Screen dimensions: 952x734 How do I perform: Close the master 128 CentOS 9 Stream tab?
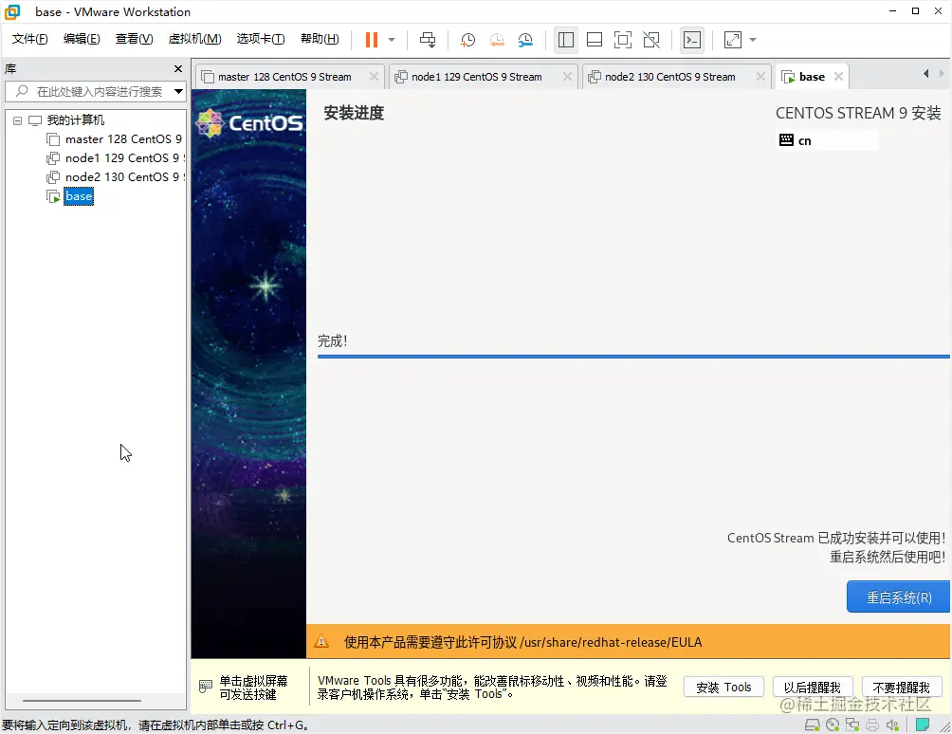(x=374, y=77)
